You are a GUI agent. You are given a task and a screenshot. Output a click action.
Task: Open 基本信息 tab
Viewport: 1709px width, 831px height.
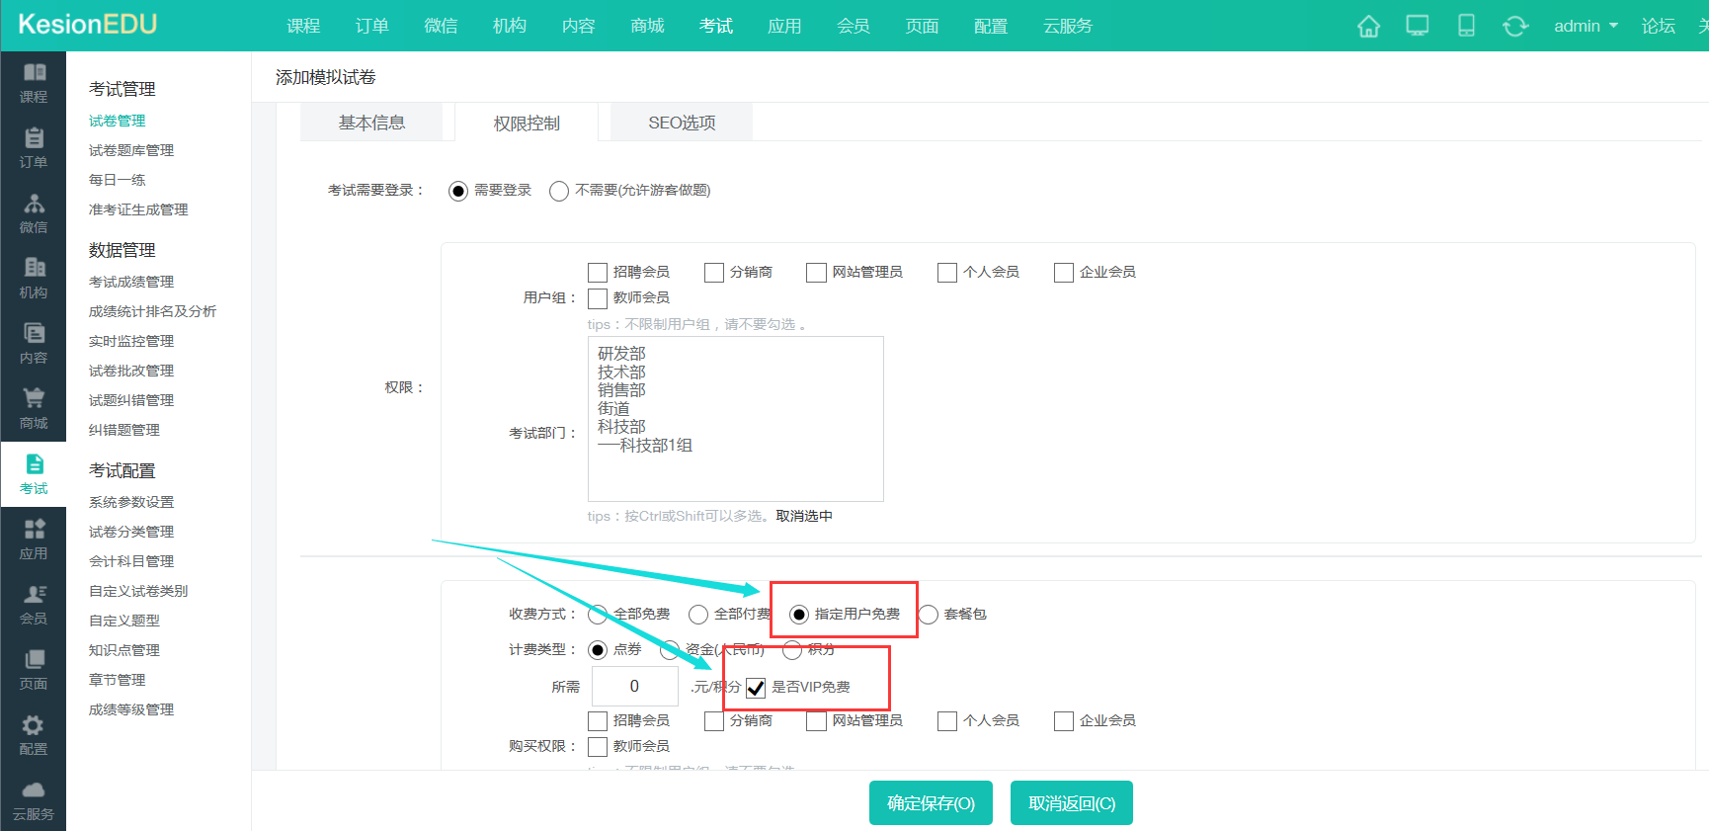click(x=371, y=123)
